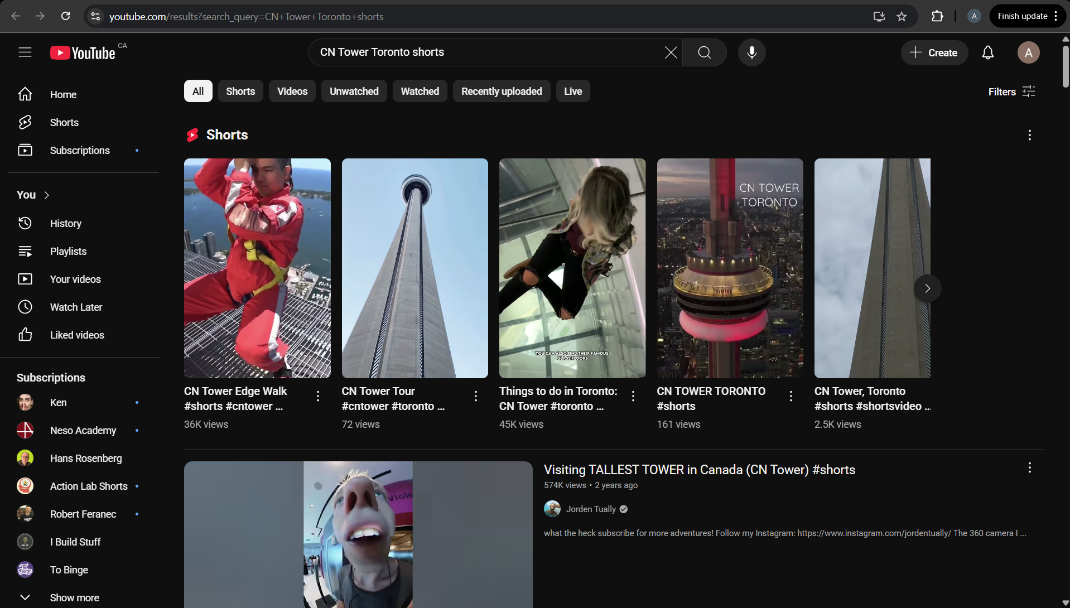The width and height of the screenshot is (1070, 608).
Task: Select the Videos filter chip
Action: [x=292, y=91]
